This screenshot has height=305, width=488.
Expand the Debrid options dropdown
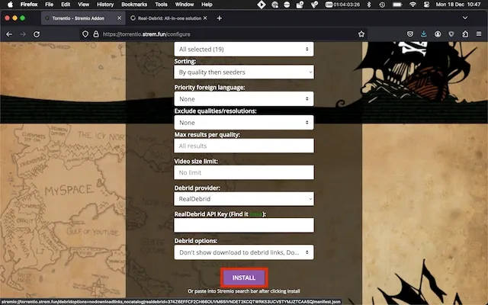pos(244,252)
